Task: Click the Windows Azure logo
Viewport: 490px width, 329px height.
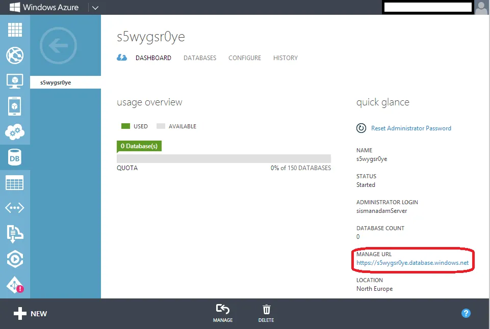Action: pos(44,7)
